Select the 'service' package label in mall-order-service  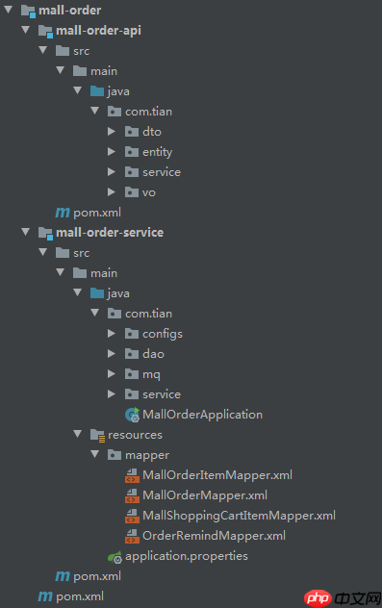coord(162,394)
